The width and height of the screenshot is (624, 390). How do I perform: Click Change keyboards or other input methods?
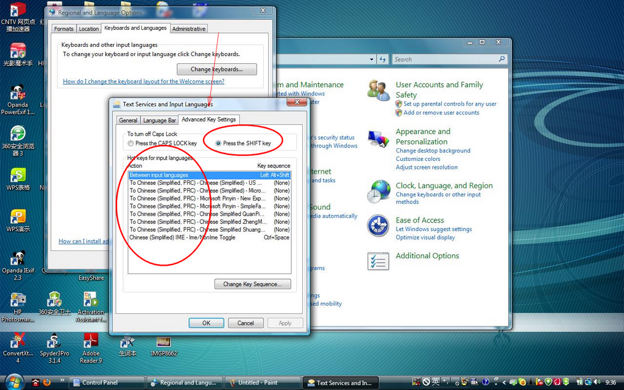pyautogui.click(x=438, y=198)
